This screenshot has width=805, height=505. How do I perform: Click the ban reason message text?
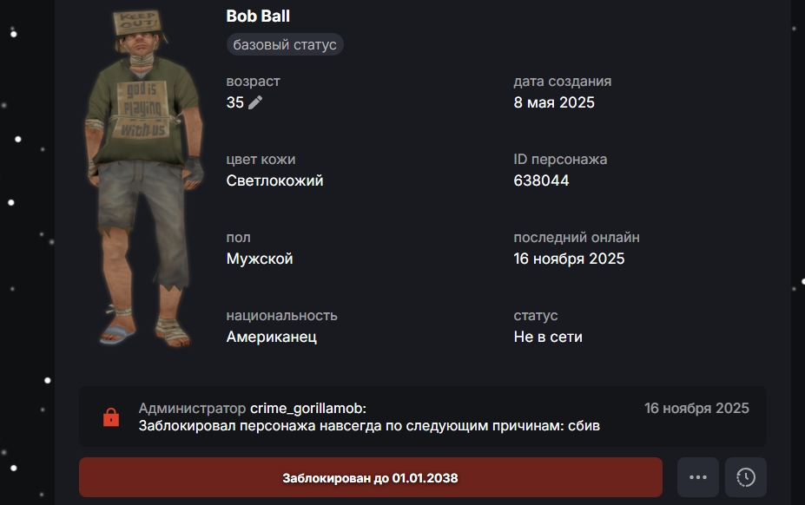[369, 426]
